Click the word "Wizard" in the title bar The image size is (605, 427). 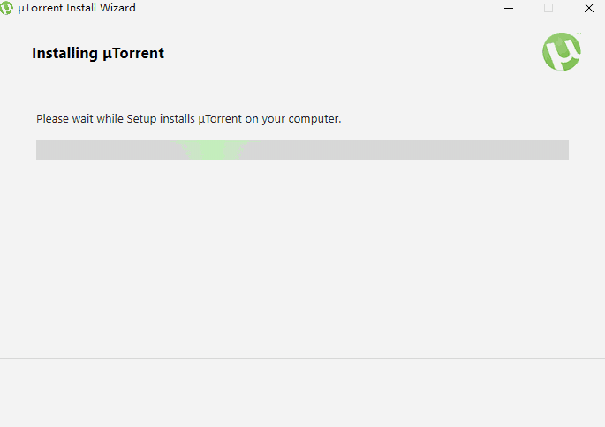[117, 8]
